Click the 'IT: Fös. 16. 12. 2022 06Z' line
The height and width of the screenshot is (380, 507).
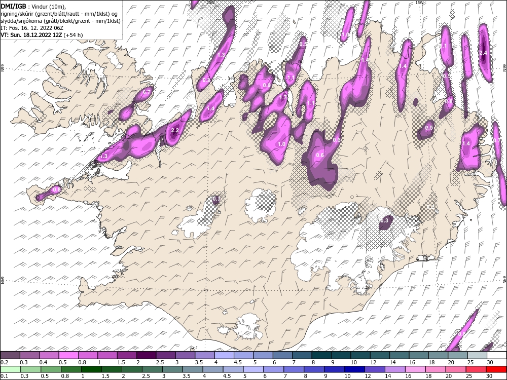coord(32,28)
